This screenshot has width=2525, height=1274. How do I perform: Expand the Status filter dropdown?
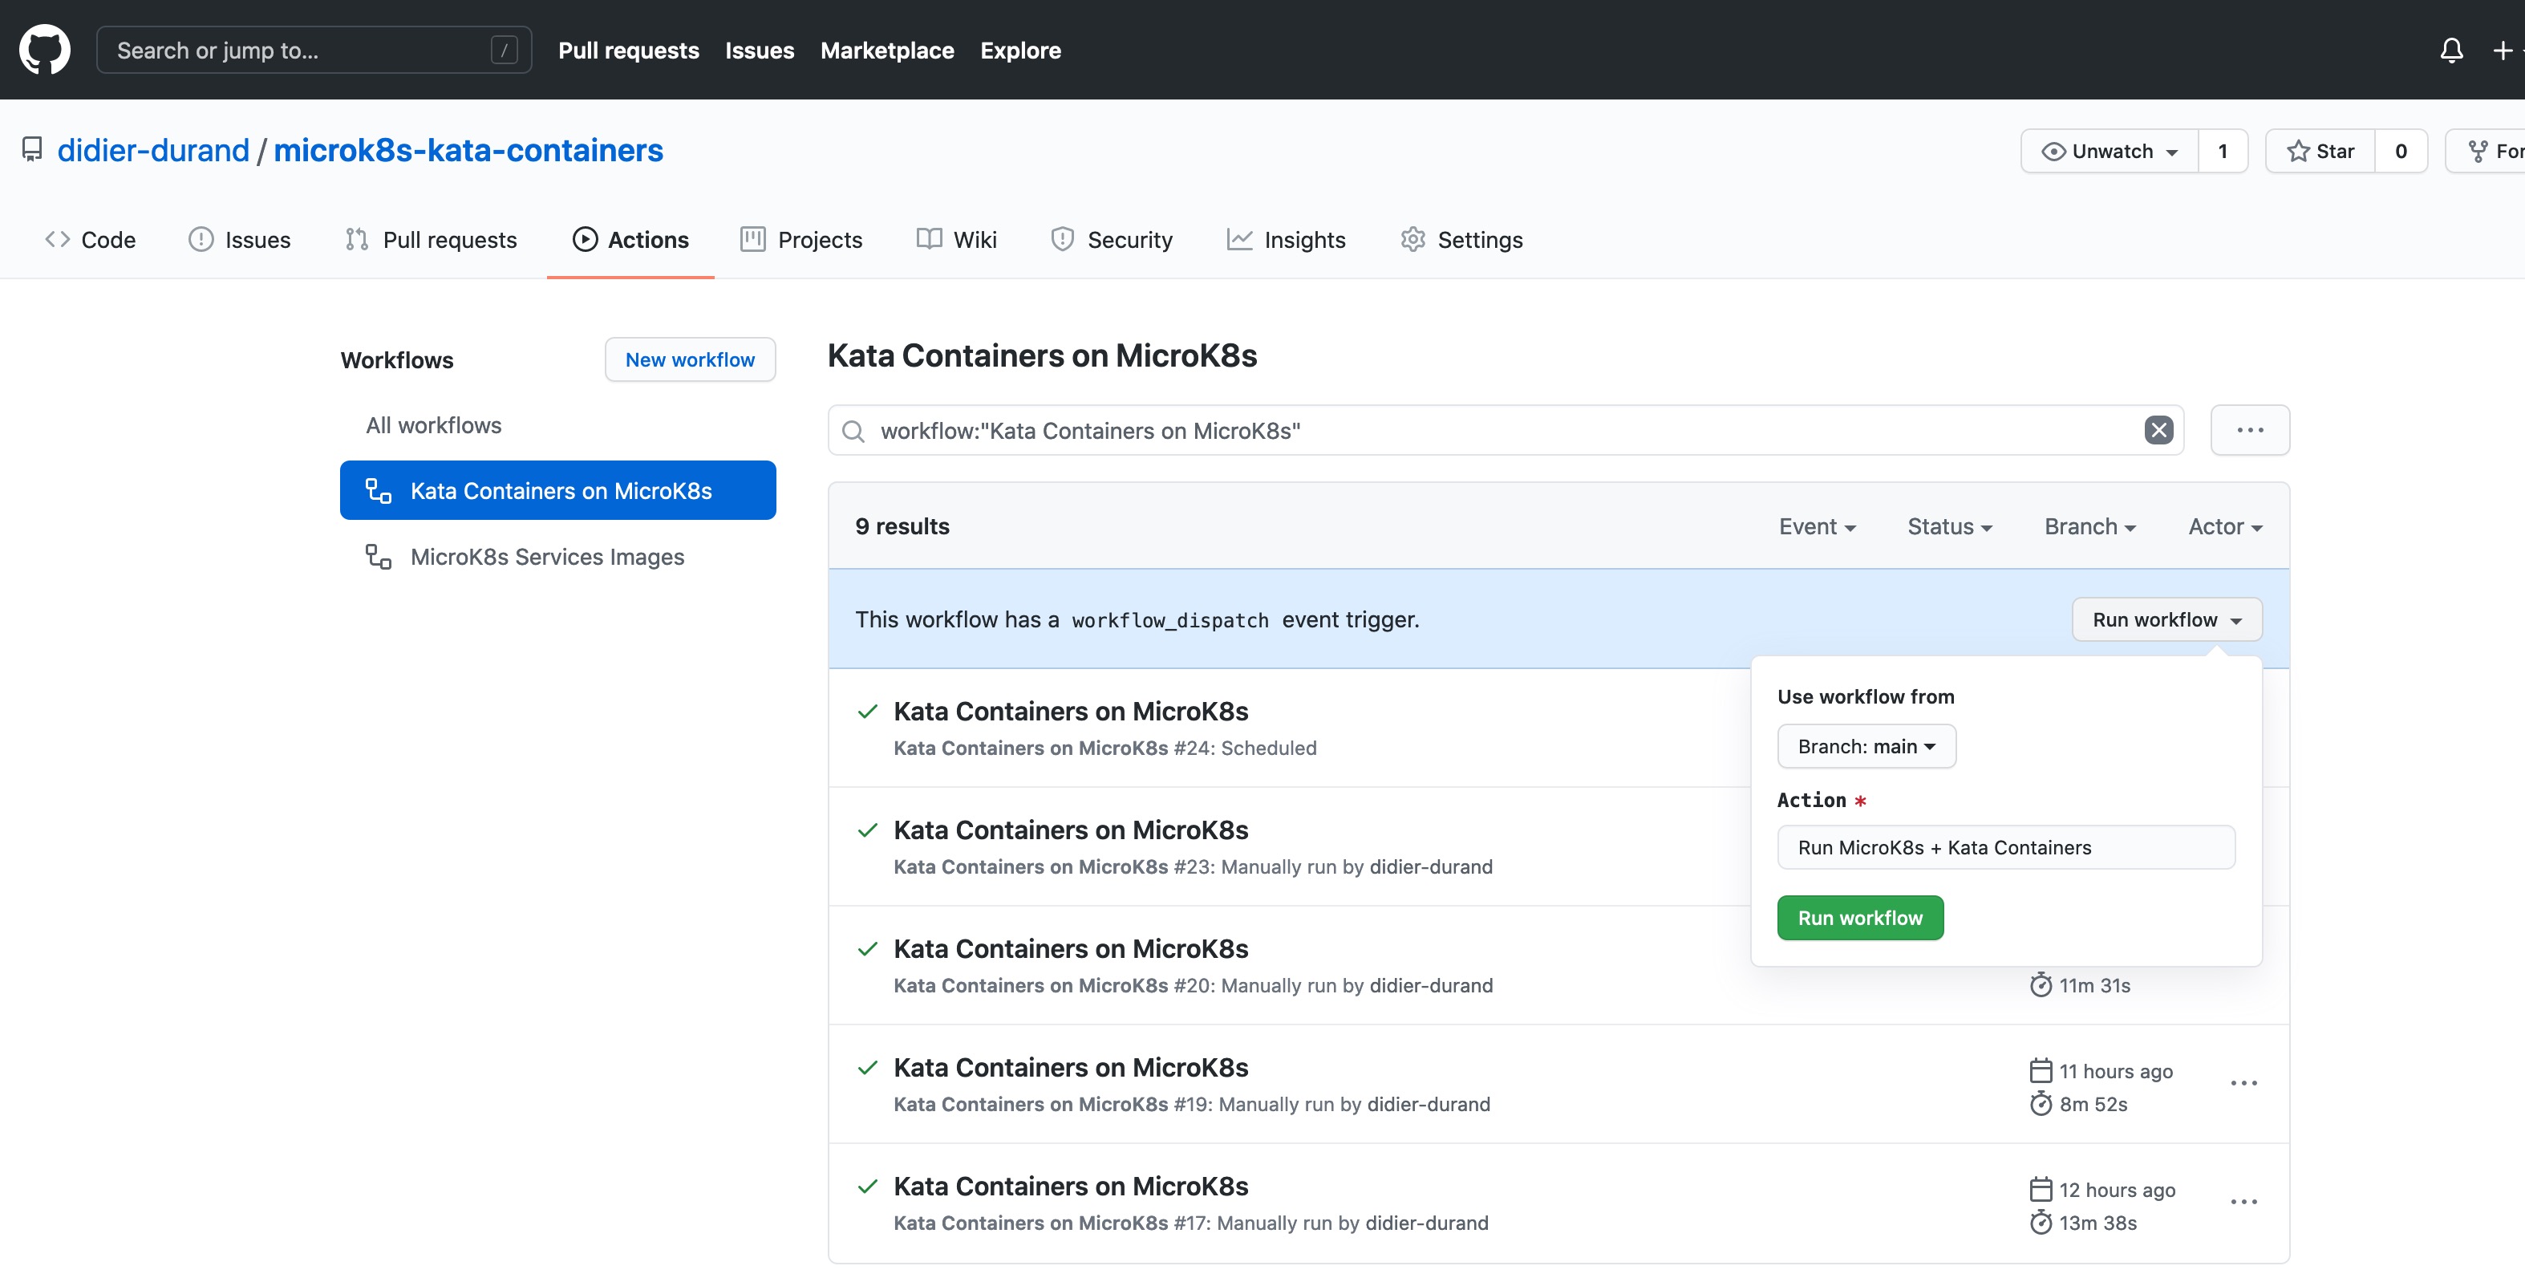point(1950,526)
